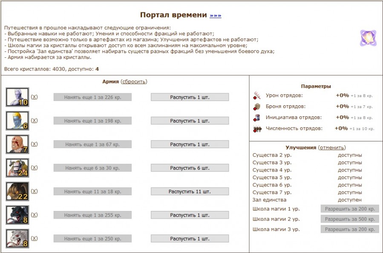
Task: Click the brown beast portrait with 22
Action: coord(17,191)
